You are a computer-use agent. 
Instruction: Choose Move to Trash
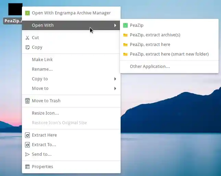(71, 101)
